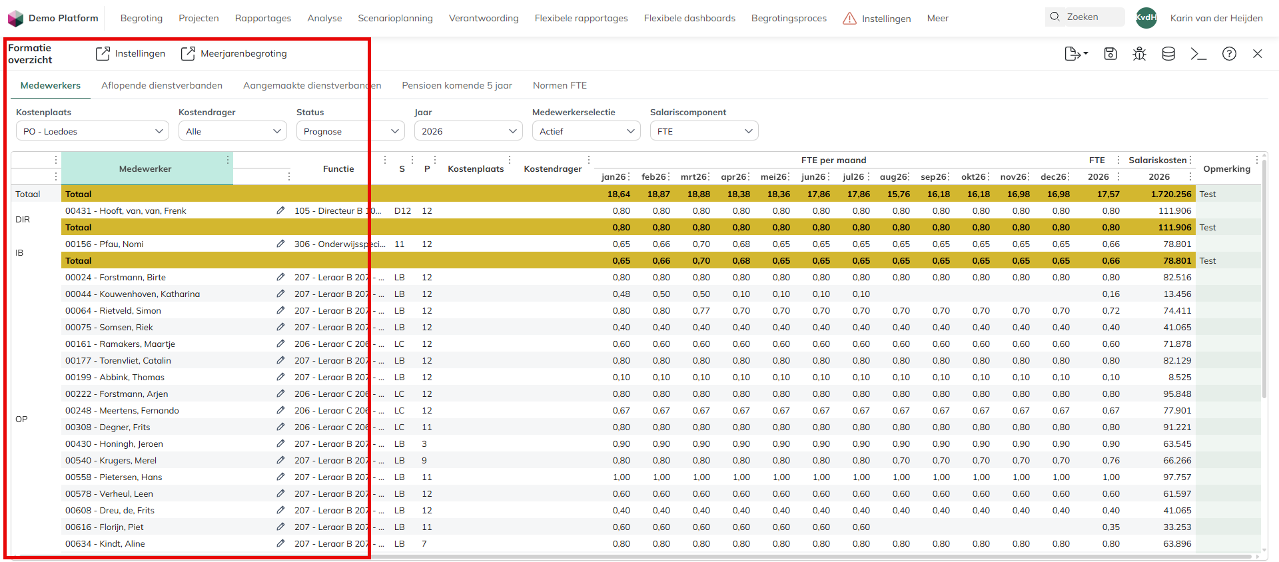Open the Kostenplaats dropdown showing PO - Loedoes
The height and width of the screenshot is (562, 1279).
[92, 131]
